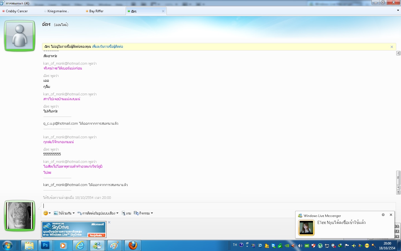Click the red speaker tray icon
Viewport: 401px width, 251px height.
(x=294, y=246)
